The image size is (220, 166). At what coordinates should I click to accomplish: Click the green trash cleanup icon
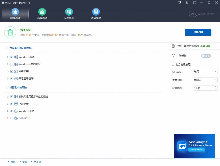click(x=10, y=32)
